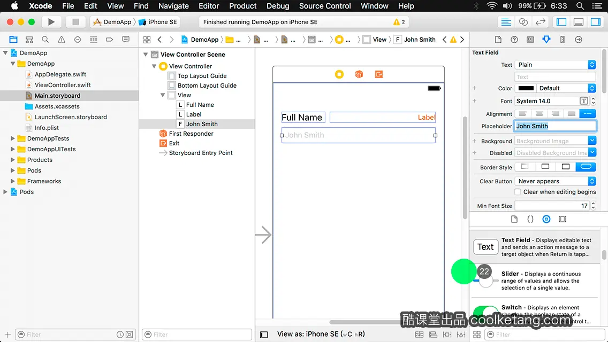This screenshot has height=342, width=608.
Task: Open the Test navigator
Action: click(78, 40)
